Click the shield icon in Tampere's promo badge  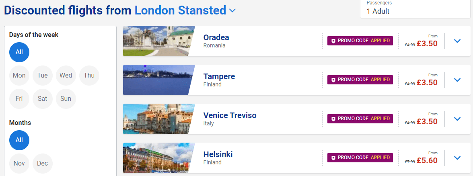pos(333,80)
